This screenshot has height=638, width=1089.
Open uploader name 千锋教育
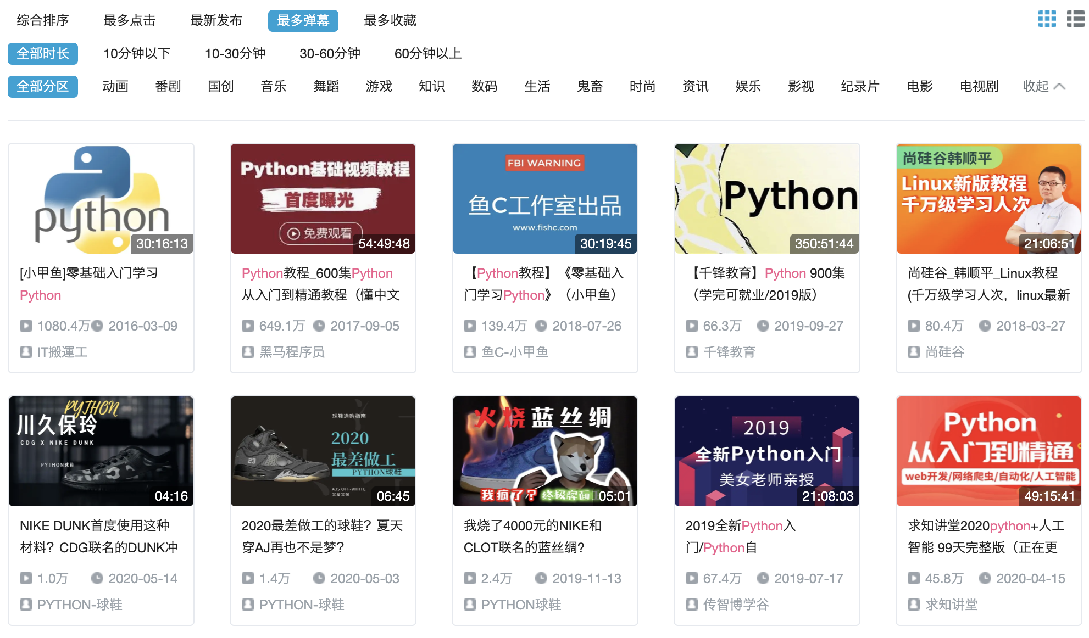(730, 352)
